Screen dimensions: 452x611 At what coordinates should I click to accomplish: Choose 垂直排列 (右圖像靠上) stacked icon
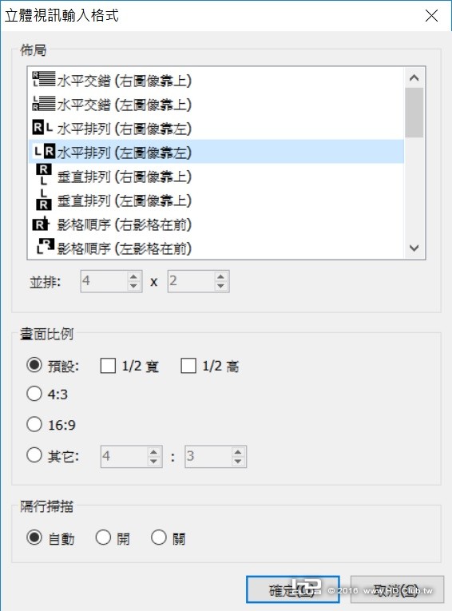(x=44, y=175)
